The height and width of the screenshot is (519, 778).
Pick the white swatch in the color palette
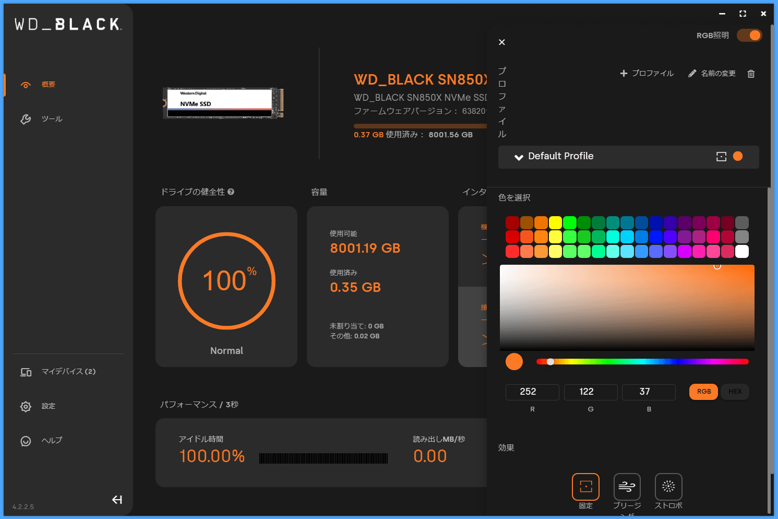742,251
